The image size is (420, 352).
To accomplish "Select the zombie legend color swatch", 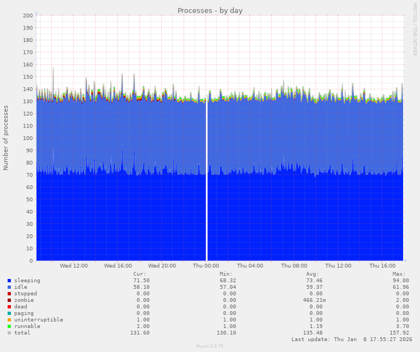I will click(9, 300).
